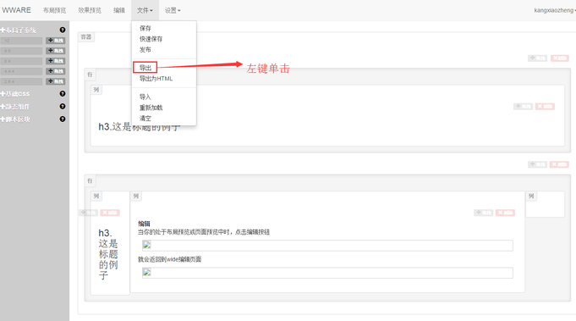Collapse the 文件 dropdown menu

pyautogui.click(x=145, y=10)
